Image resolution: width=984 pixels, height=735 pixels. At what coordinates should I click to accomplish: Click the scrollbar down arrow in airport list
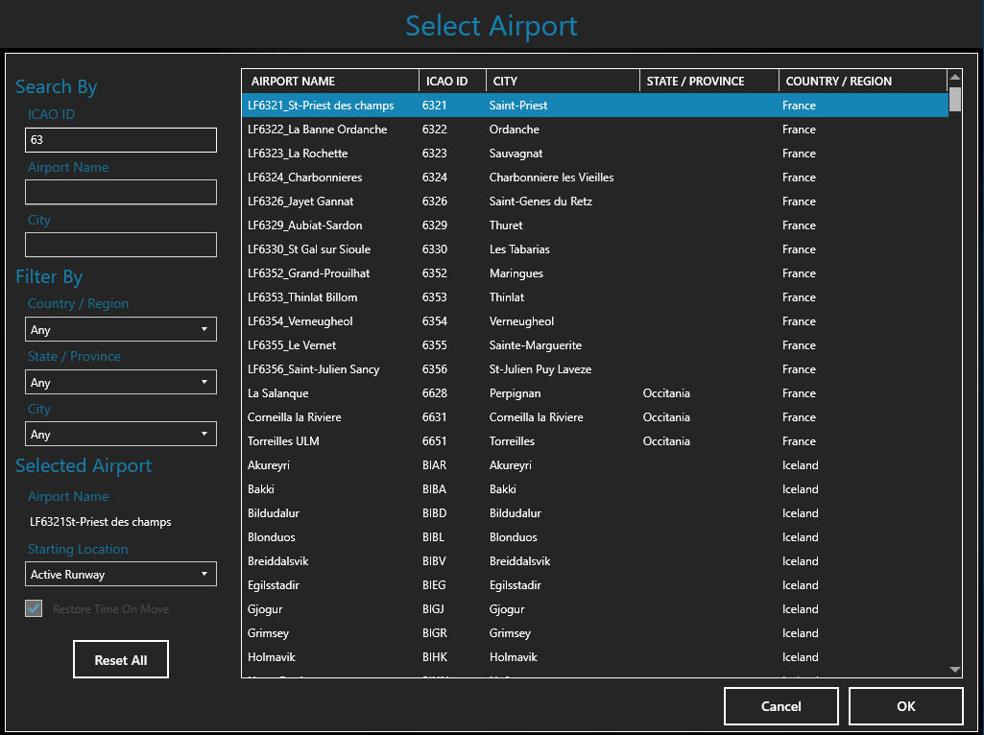[x=954, y=669]
